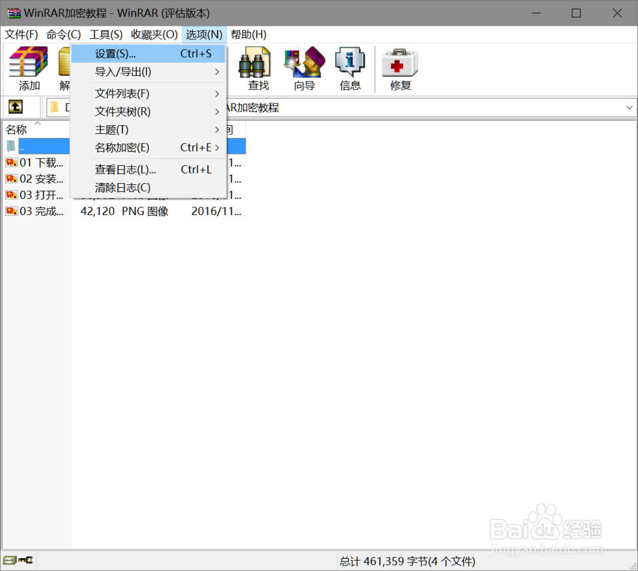The height and width of the screenshot is (571, 638).
Task: Show archive Info (信息) icon
Action: tap(350, 62)
